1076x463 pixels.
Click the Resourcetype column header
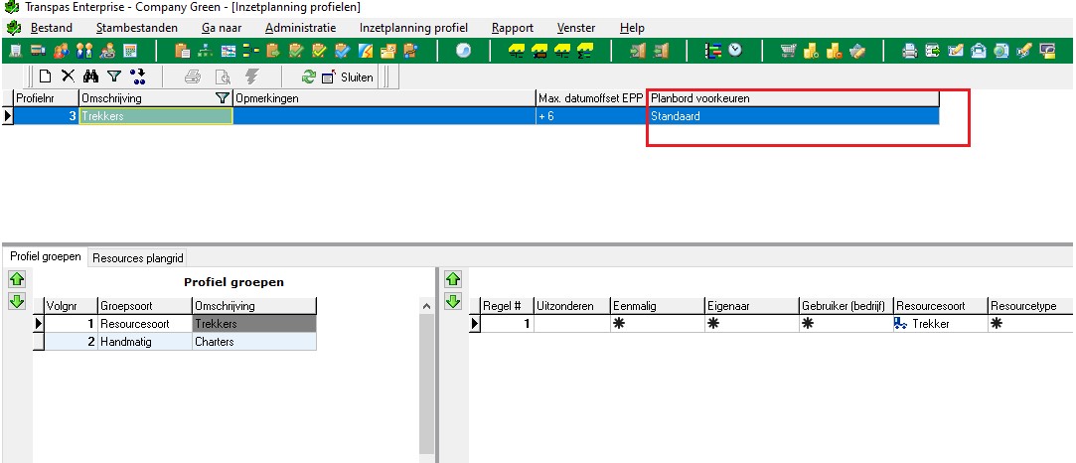click(x=1030, y=306)
